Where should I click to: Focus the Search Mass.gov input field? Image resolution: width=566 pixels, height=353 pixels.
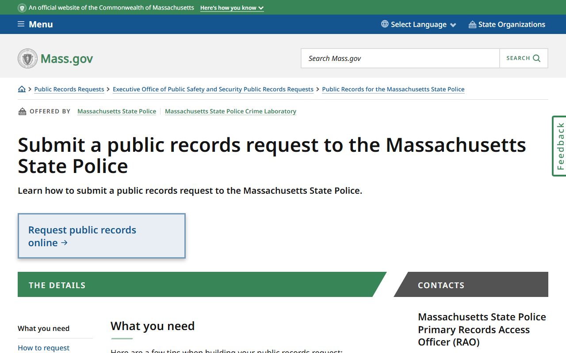[400, 58]
